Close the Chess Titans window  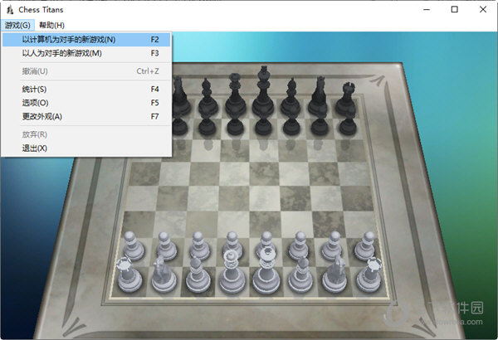(483, 9)
